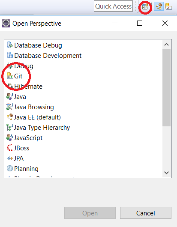Select the Database Development entry
Screen dimensions: 177x227
44,56
